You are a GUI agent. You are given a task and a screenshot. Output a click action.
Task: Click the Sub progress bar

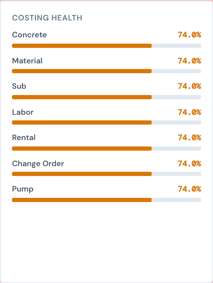(x=106, y=97)
